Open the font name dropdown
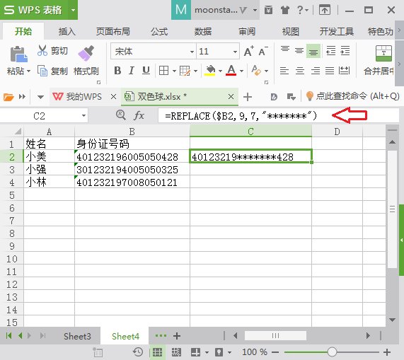Image resolution: width=404 pixels, height=360 pixels. point(192,52)
